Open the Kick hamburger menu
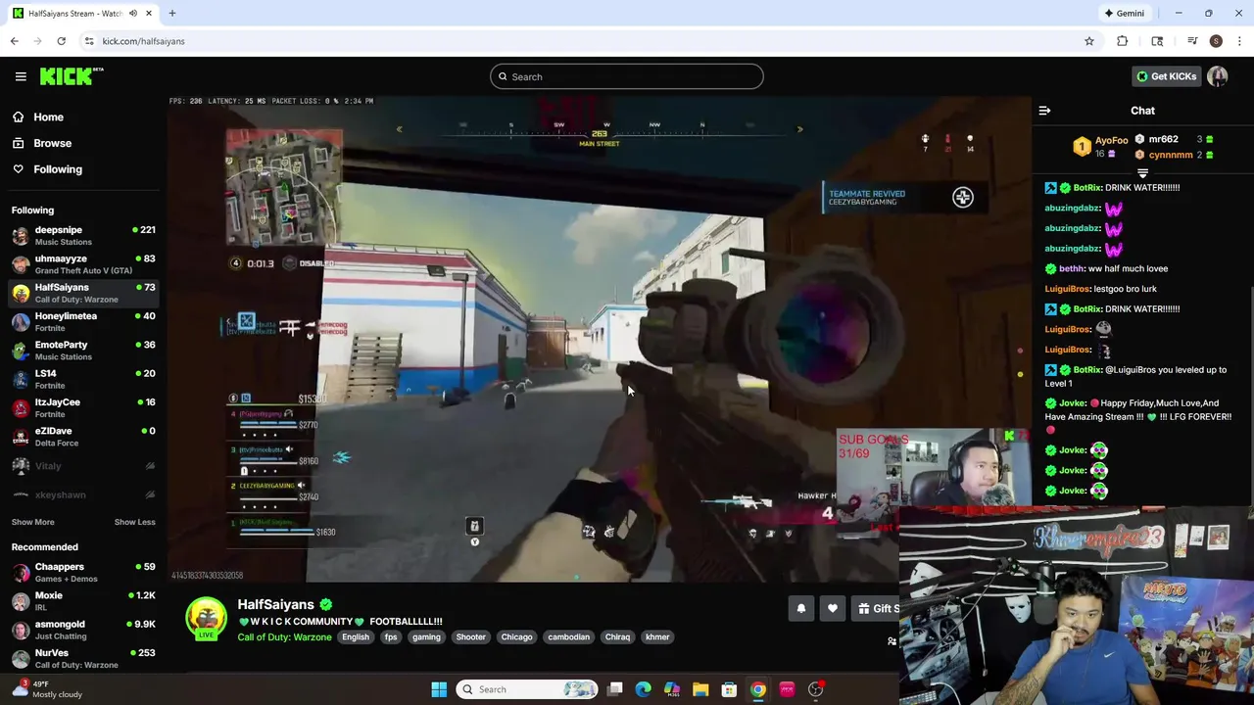This screenshot has width=1254, height=705. click(21, 76)
